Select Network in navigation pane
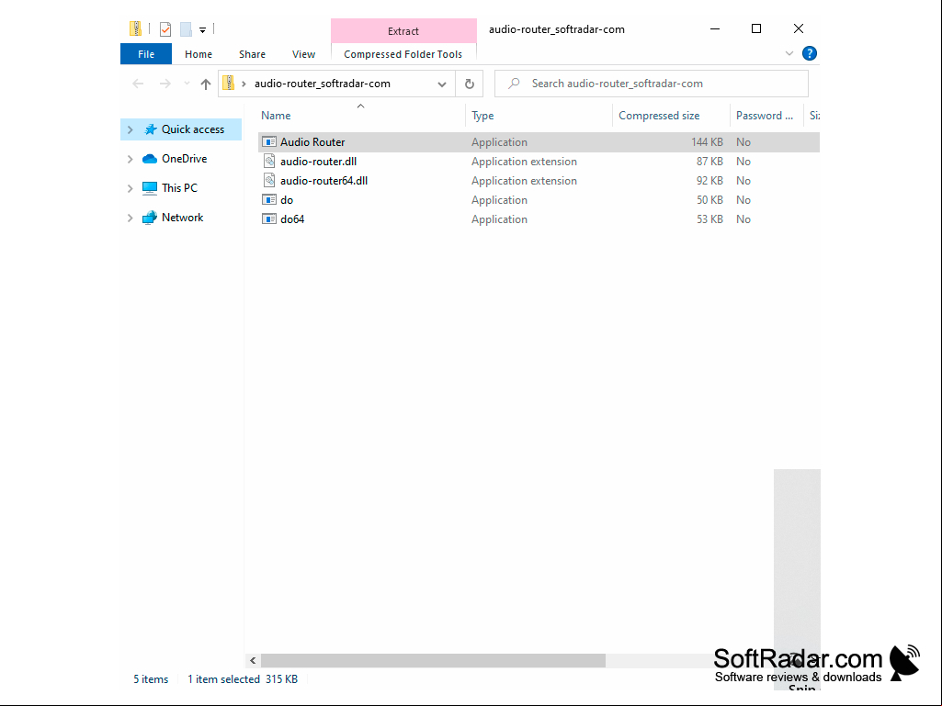The image size is (942, 706). point(181,218)
